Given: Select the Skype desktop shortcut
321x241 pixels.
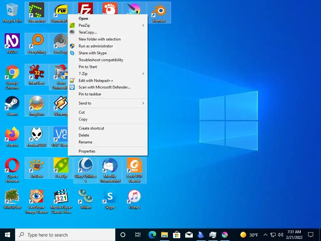Looking at the screenshot, I should pyautogui.click(x=110, y=199).
